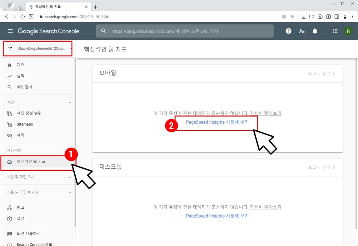The height and width of the screenshot is (246, 358).
Task: Open PageSpeed Insights from the 모바일 card
Action: coord(217,122)
